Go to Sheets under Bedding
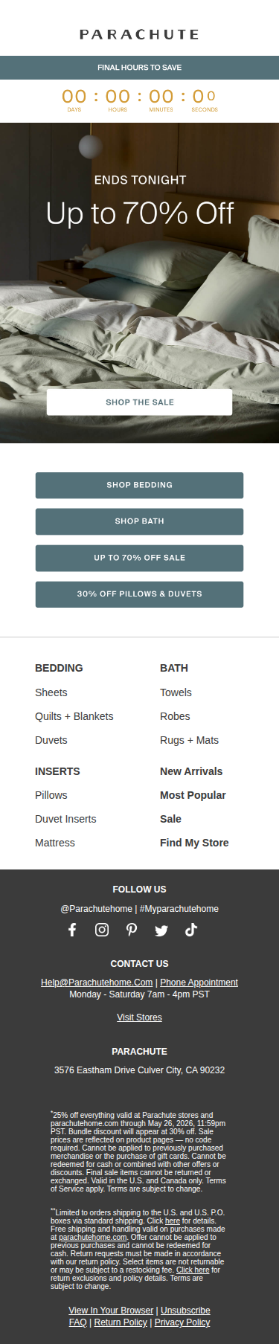Screen dimensions: 279x1344 51,692
